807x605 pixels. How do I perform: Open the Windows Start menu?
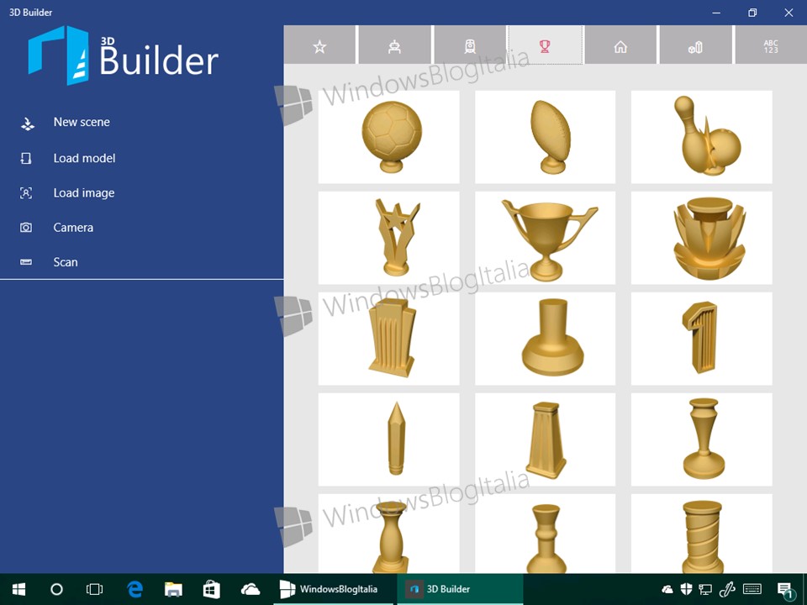18,589
